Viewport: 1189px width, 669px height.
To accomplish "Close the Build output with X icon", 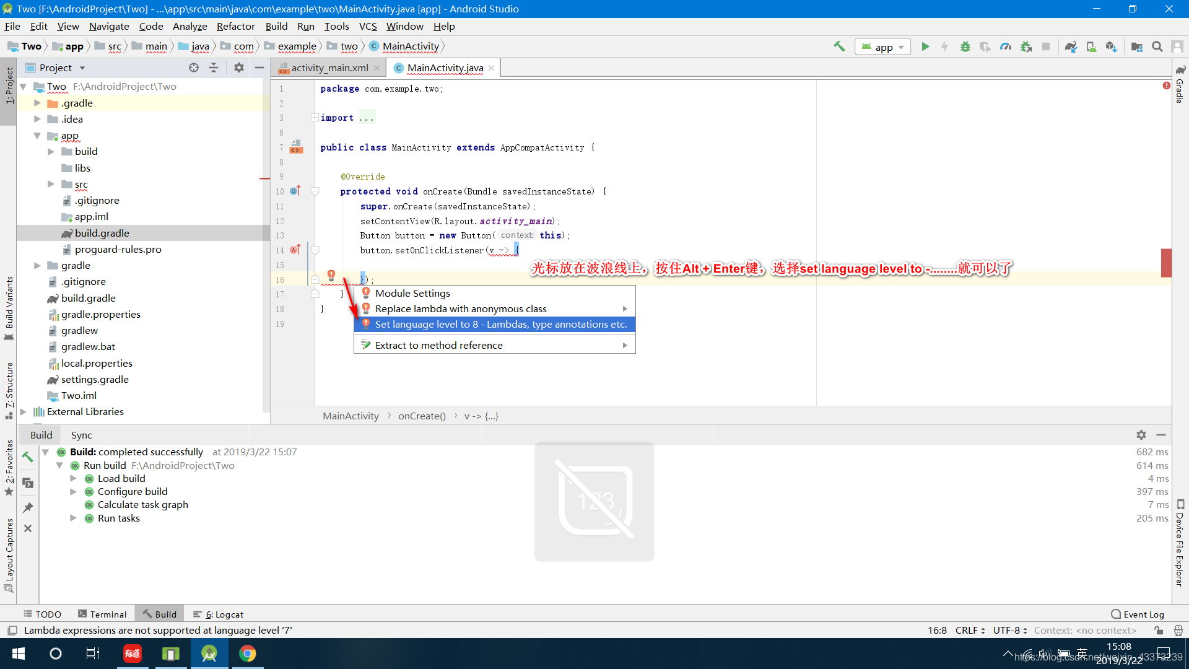I will pos(28,528).
